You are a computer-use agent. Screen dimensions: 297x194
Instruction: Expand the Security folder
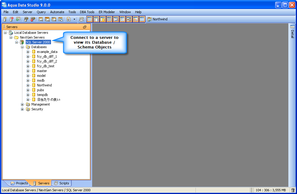pyautogui.click(x=22, y=109)
